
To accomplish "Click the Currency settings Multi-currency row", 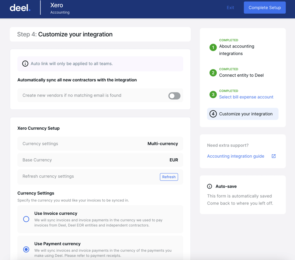I will (100, 144).
